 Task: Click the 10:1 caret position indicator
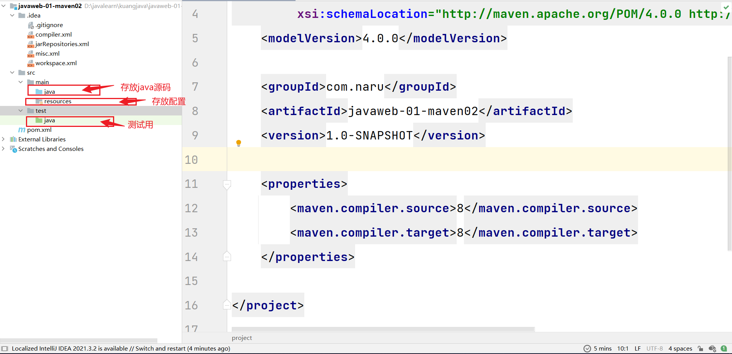[x=623, y=349]
